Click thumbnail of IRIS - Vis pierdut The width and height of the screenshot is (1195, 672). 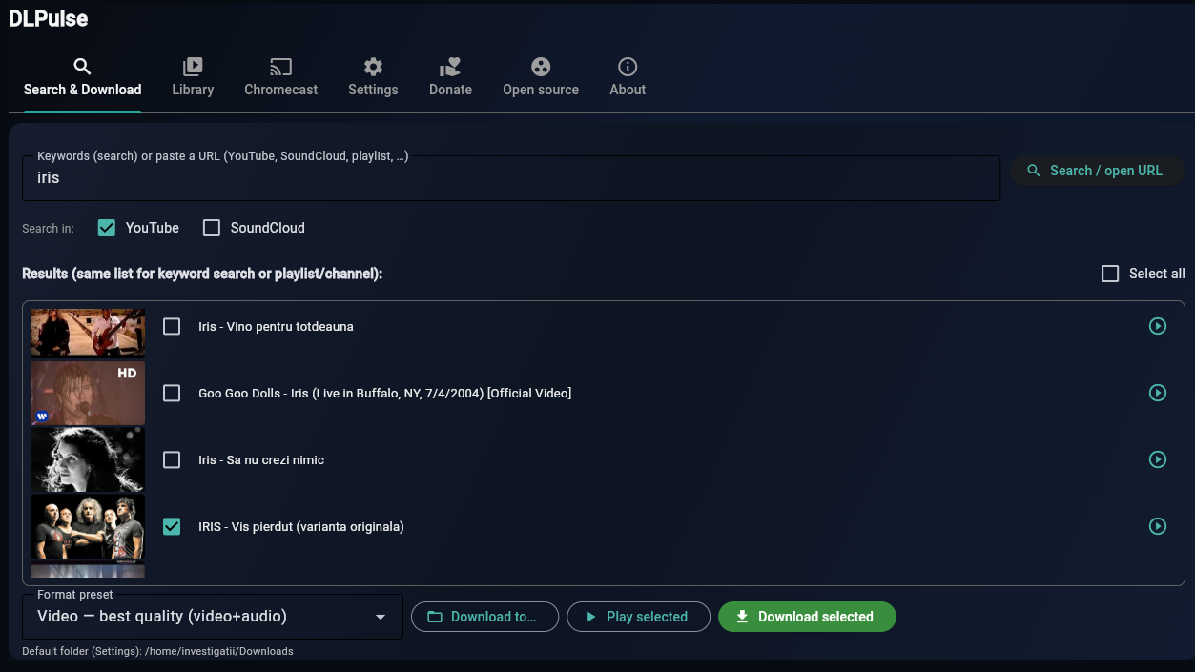[88, 526]
